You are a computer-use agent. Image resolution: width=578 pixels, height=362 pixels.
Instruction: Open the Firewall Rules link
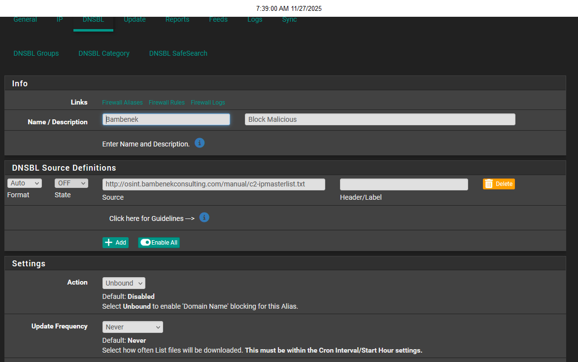click(167, 103)
